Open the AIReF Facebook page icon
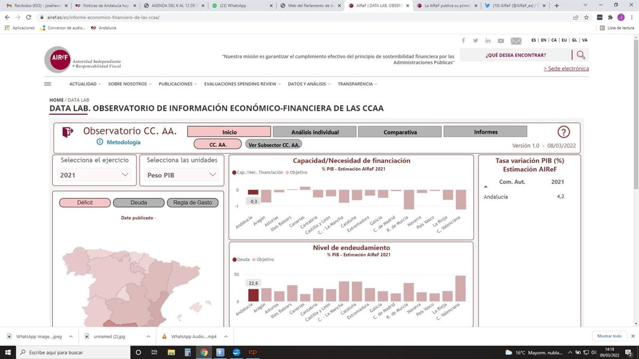 pos(463,40)
